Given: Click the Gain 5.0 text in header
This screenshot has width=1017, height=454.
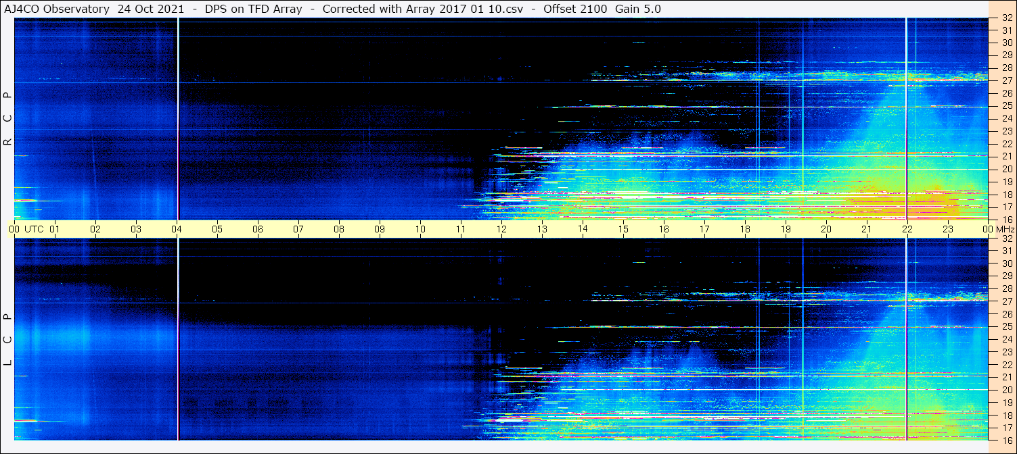Looking at the screenshot, I should tap(638, 9).
